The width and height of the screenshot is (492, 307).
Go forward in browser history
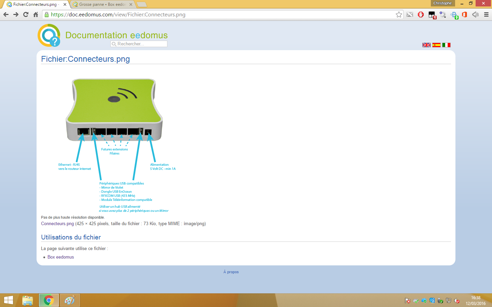point(16,15)
